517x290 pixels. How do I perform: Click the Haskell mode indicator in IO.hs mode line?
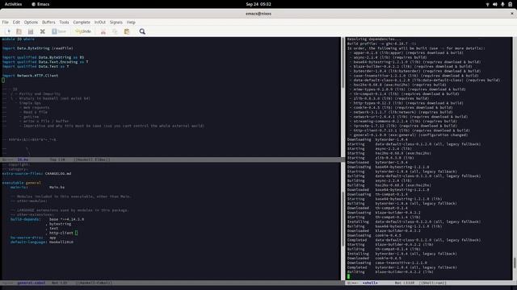click(x=92, y=159)
